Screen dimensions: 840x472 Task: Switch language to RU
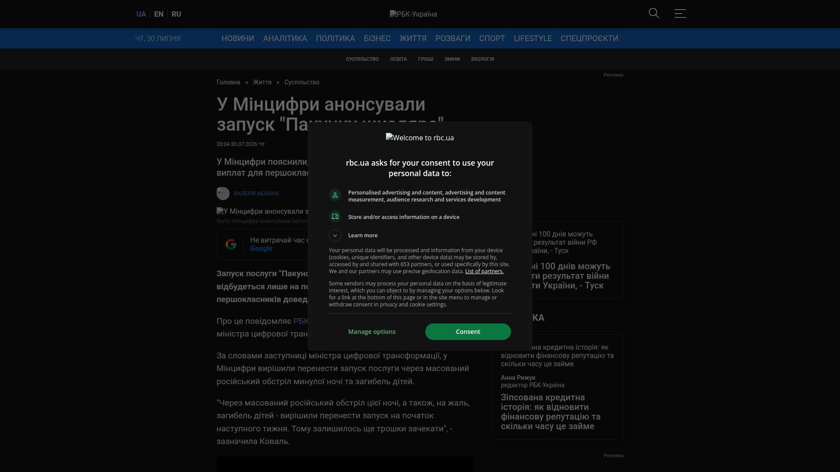point(176,14)
